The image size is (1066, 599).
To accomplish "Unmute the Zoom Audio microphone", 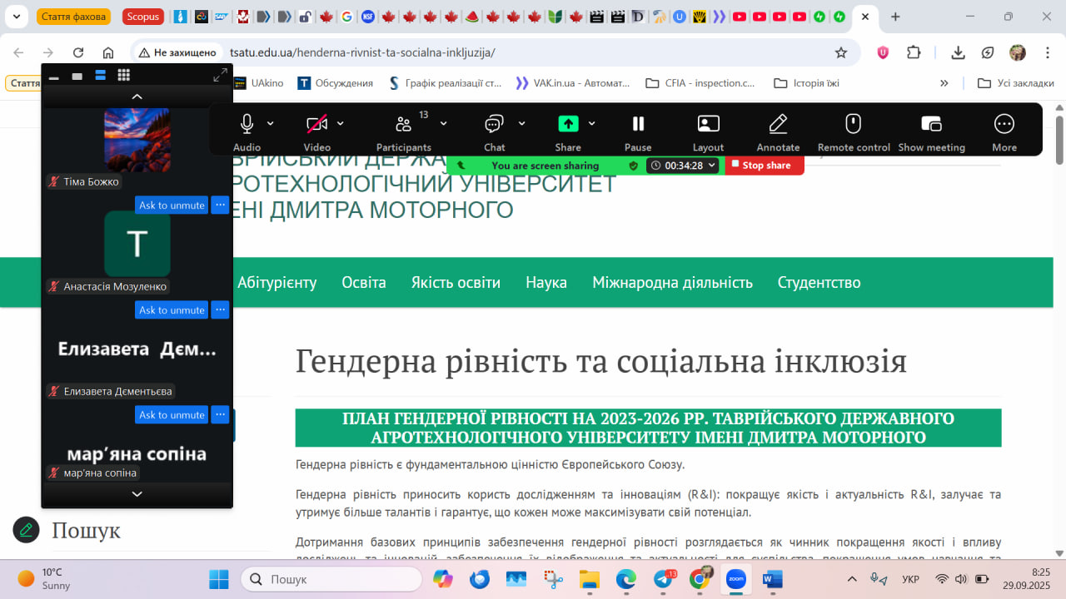I will 247,124.
